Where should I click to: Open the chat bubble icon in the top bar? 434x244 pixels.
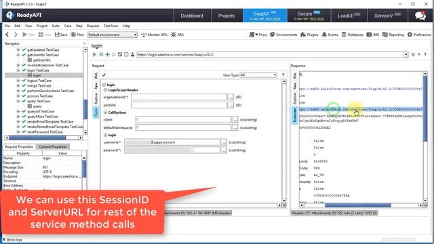[x=420, y=16]
